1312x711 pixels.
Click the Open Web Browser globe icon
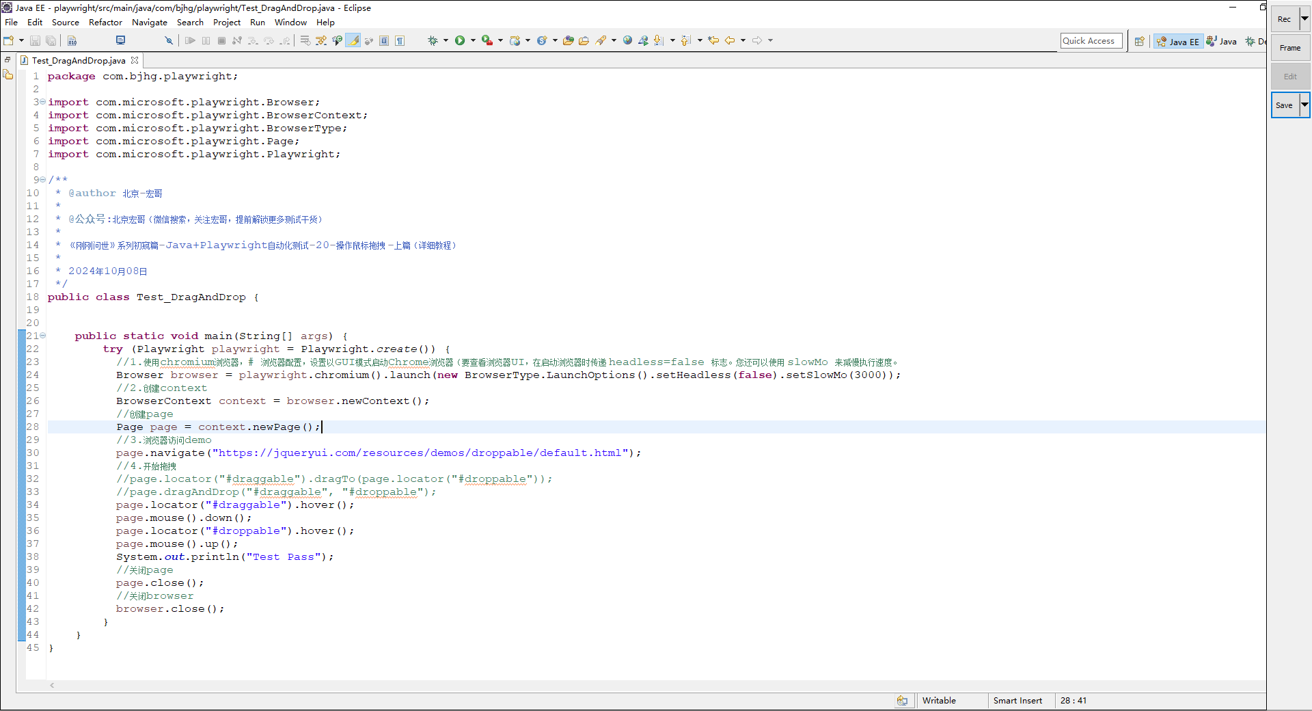[627, 41]
